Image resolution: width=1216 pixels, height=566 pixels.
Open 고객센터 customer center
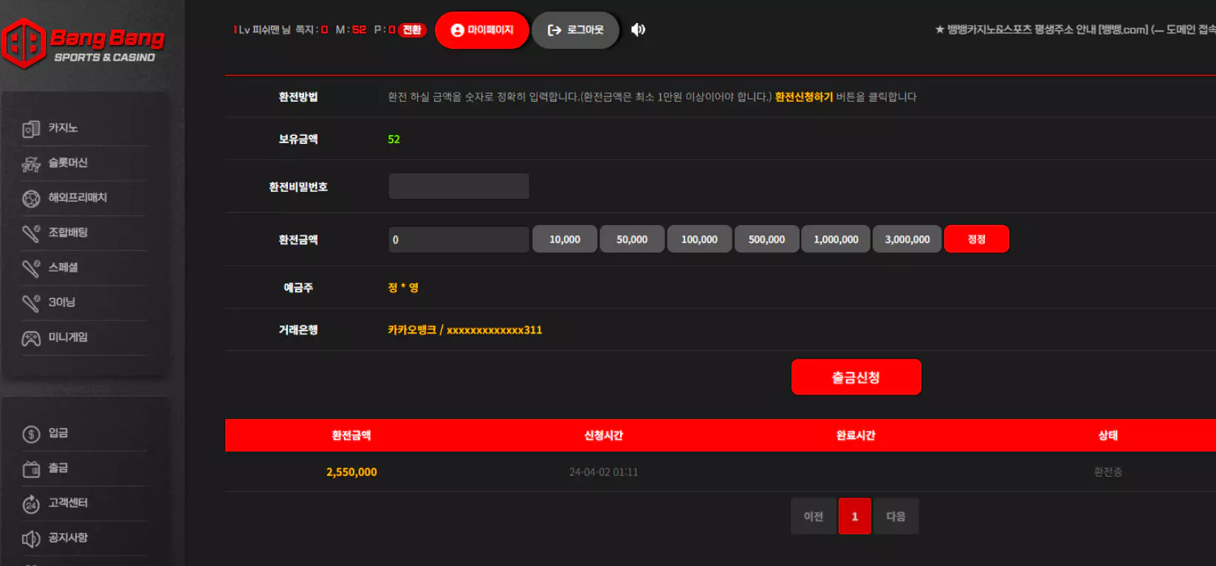click(x=68, y=503)
